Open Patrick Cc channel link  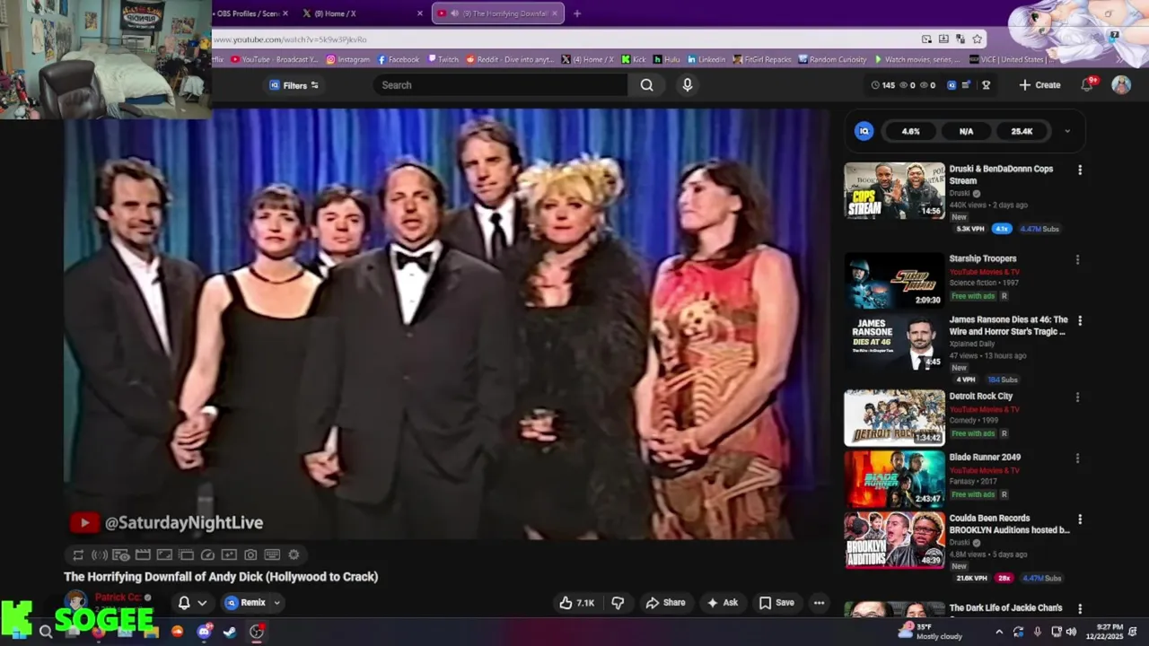point(118,598)
